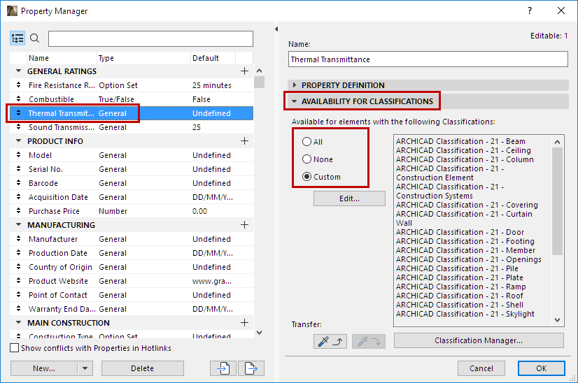Open the Classification Manager...
This screenshot has height=383, width=578.
point(479,340)
